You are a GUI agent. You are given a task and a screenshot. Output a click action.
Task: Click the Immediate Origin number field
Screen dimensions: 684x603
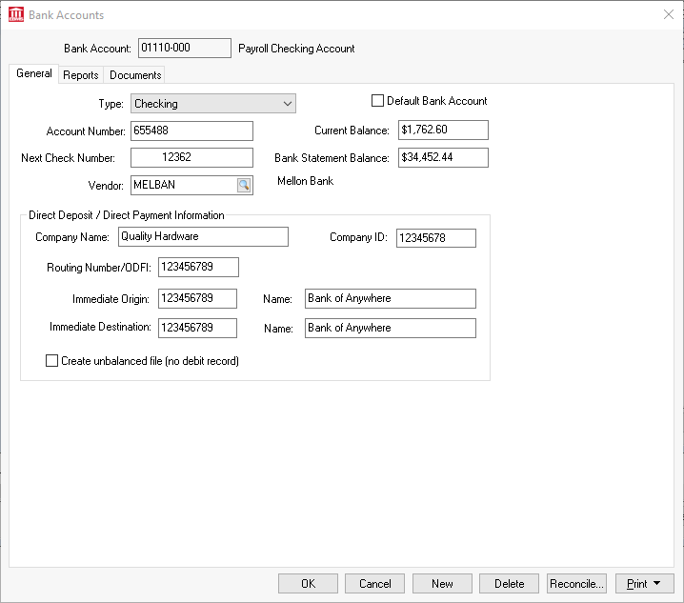tap(197, 298)
